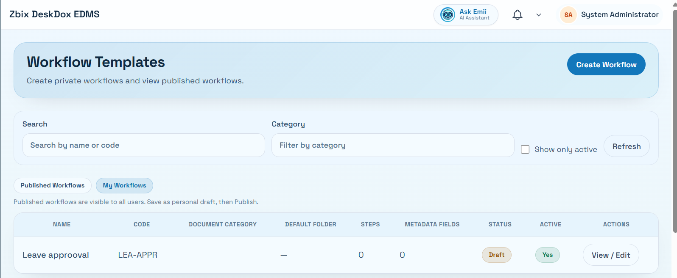Click the SA user avatar
The width and height of the screenshot is (677, 278).
(x=568, y=15)
